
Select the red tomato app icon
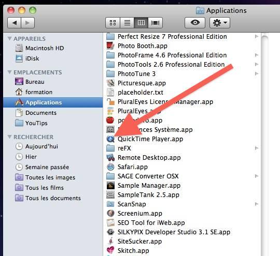110,121
